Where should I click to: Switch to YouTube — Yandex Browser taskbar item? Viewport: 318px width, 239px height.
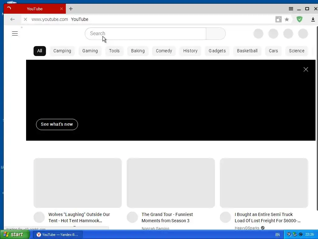57,235
